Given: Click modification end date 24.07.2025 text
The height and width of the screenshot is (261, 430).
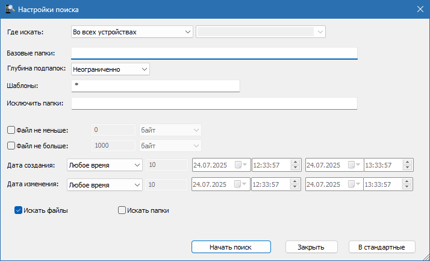Looking at the screenshot, I should point(323,184).
